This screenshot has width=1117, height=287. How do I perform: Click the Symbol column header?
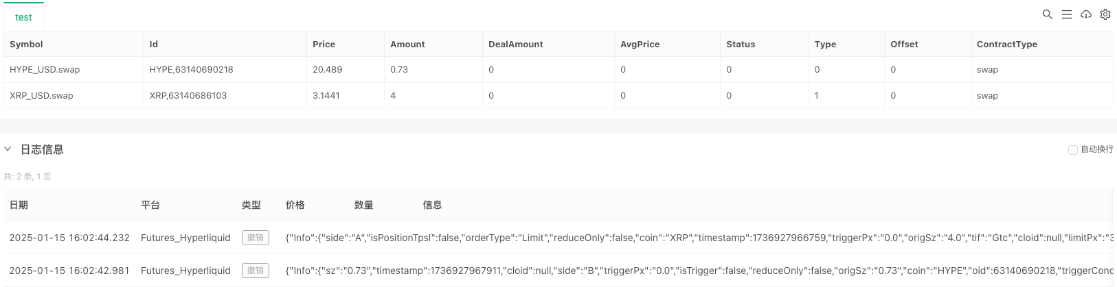point(26,44)
